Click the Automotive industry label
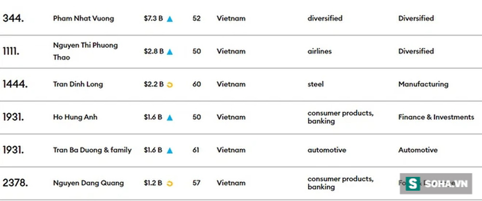Screen dimensions: 482x201 click(417, 150)
